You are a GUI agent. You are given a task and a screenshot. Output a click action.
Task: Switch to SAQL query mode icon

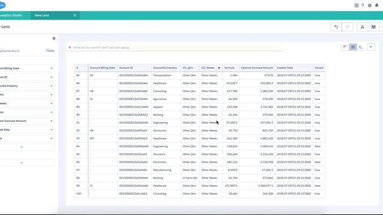point(361,47)
